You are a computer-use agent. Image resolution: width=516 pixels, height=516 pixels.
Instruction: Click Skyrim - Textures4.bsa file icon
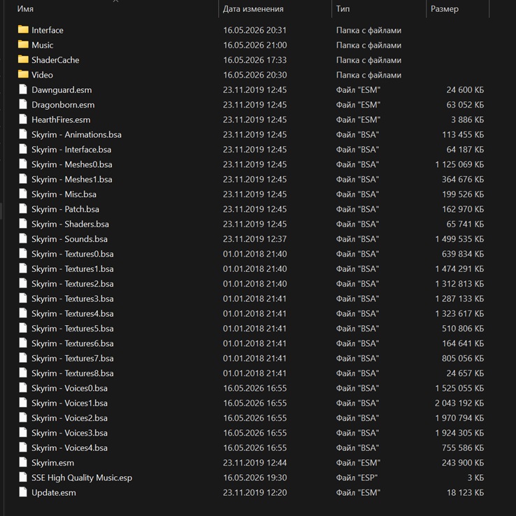(x=23, y=313)
